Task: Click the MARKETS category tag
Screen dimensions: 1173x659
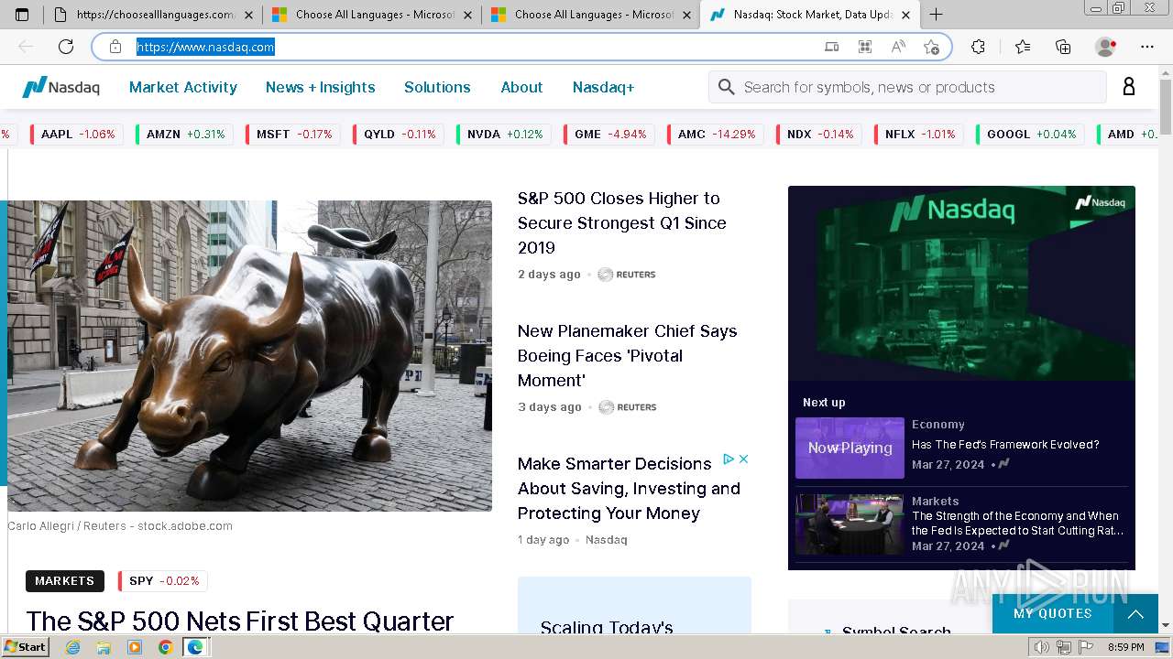Action: click(64, 581)
